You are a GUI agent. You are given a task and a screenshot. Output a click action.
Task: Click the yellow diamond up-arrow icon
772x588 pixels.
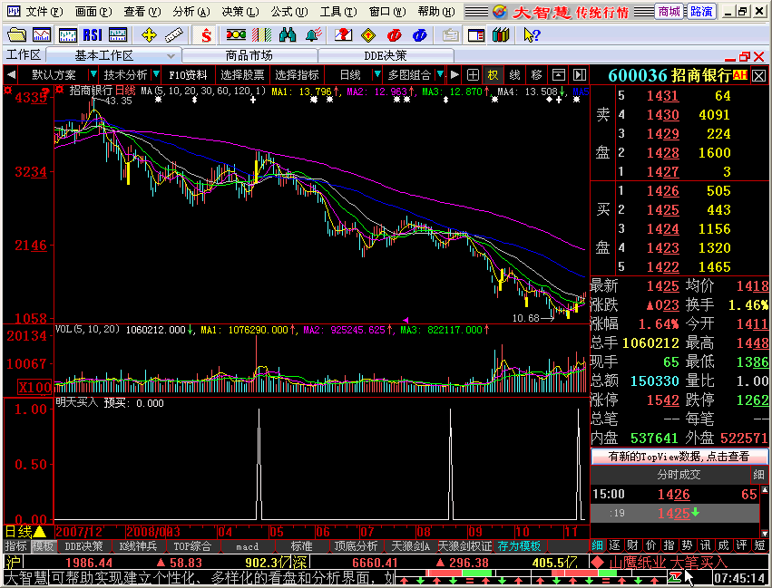(x=368, y=35)
